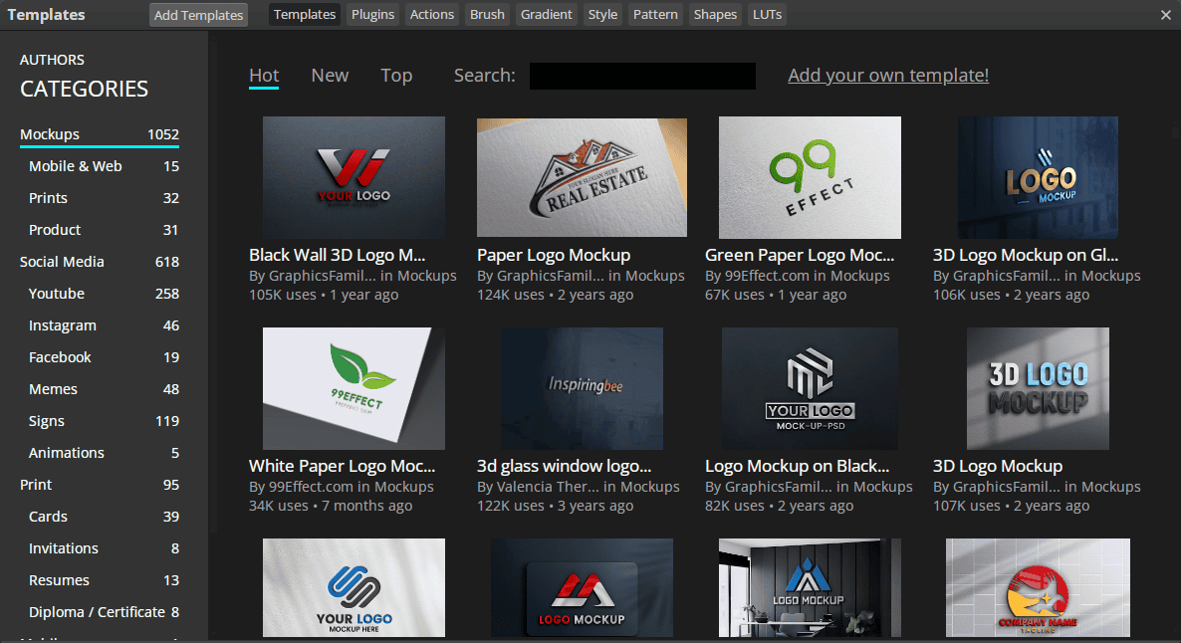Viewport: 1181px width, 643px height.
Task: Open the AUTHORS section
Action: tap(52, 60)
